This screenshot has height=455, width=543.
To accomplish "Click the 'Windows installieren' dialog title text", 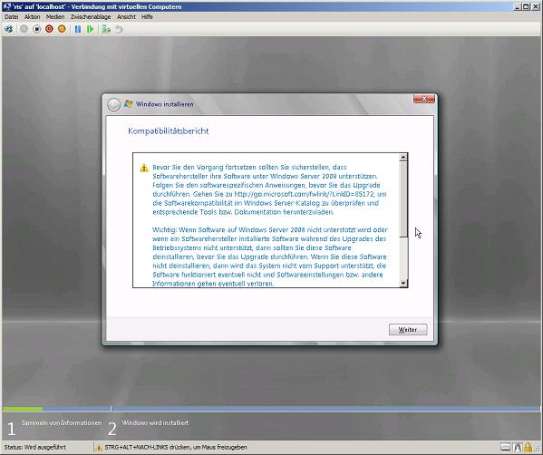I will (x=164, y=104).
